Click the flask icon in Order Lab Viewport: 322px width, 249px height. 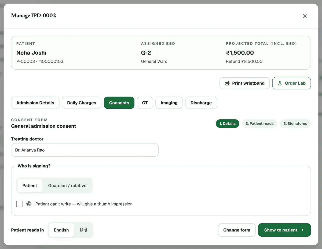(280, 83)
